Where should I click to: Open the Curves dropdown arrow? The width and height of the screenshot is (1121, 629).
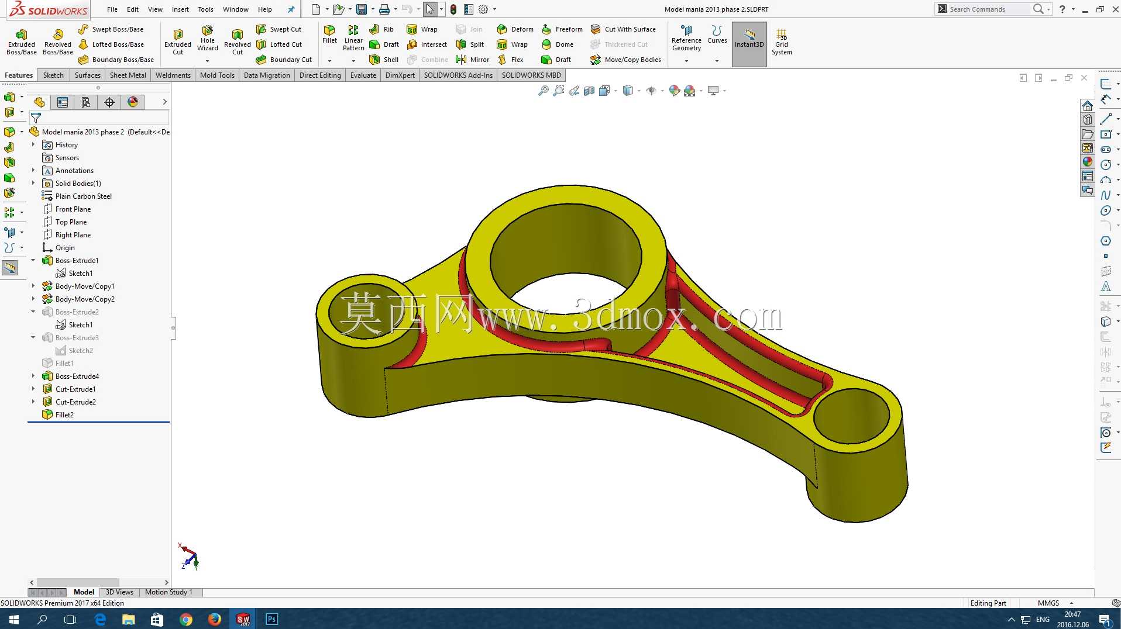pyautogui.click(x=717, y=61)
